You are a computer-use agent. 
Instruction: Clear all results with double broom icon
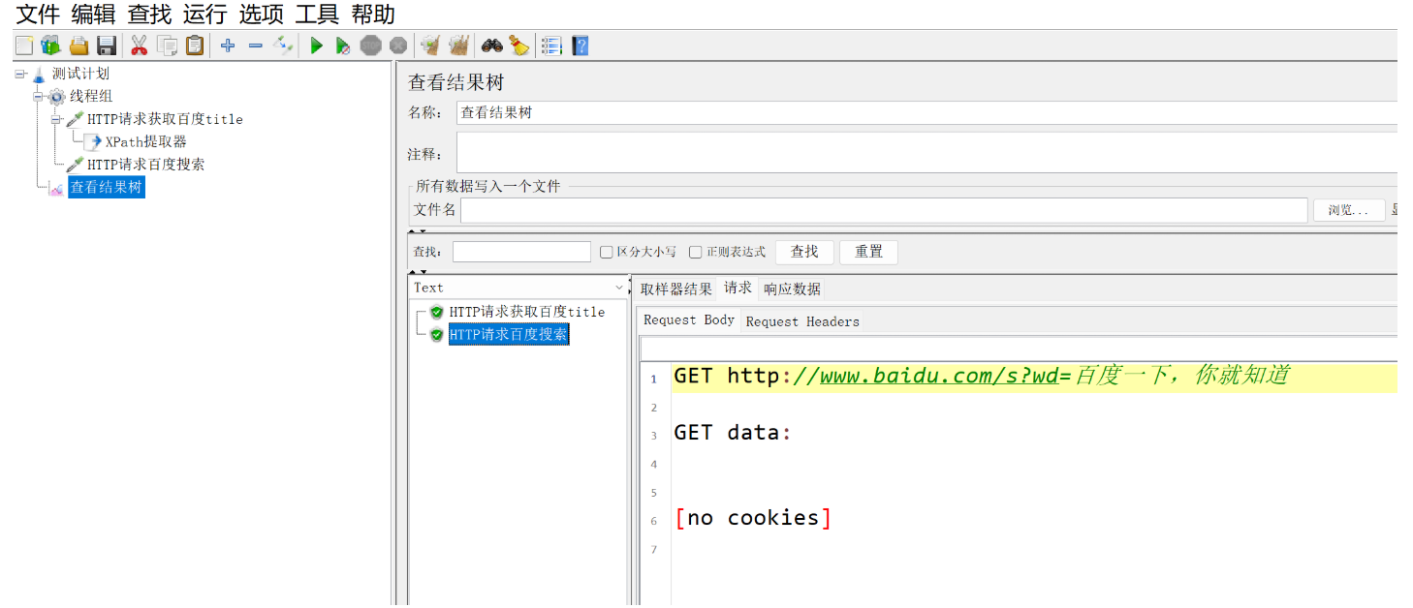459,46
